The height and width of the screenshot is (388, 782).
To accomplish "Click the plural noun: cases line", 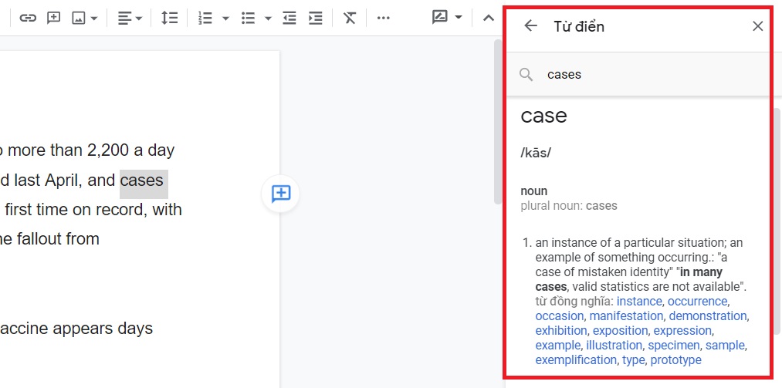I will tap(569, 206).
